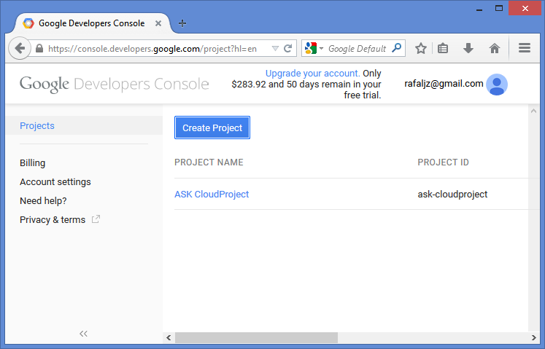The height and width of the screenshot is (349, 545).
Task: Collapse the sidebar with the double chevron
Action: point(83,334)
